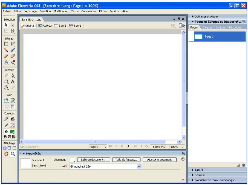The width and height of the screenshot is (248, 185).
Task: Select the Text tool
Action: pyautogui.click(x=13, y=81)
